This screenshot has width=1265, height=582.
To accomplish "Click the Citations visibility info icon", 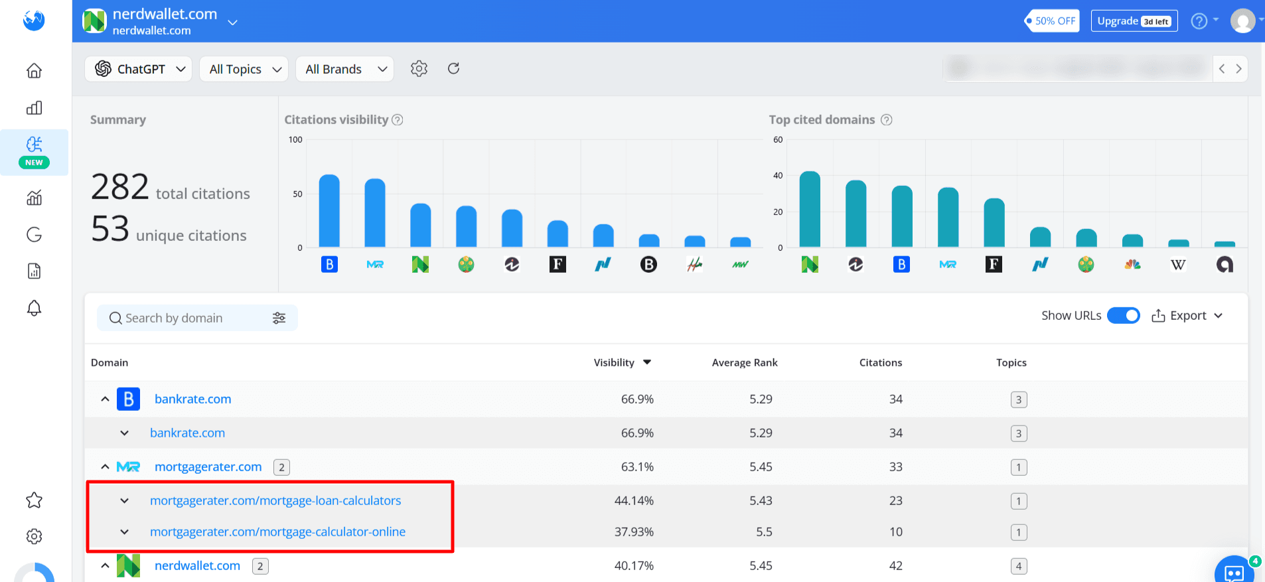I will click(x=398, y=119).
